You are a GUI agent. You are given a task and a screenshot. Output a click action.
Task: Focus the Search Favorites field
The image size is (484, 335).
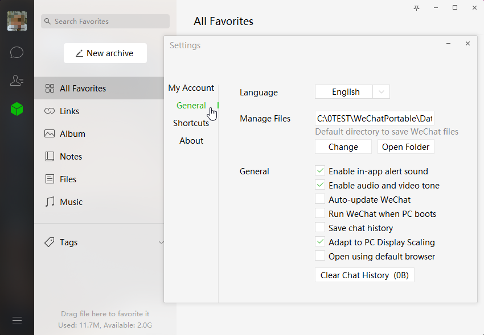[105, 21]
